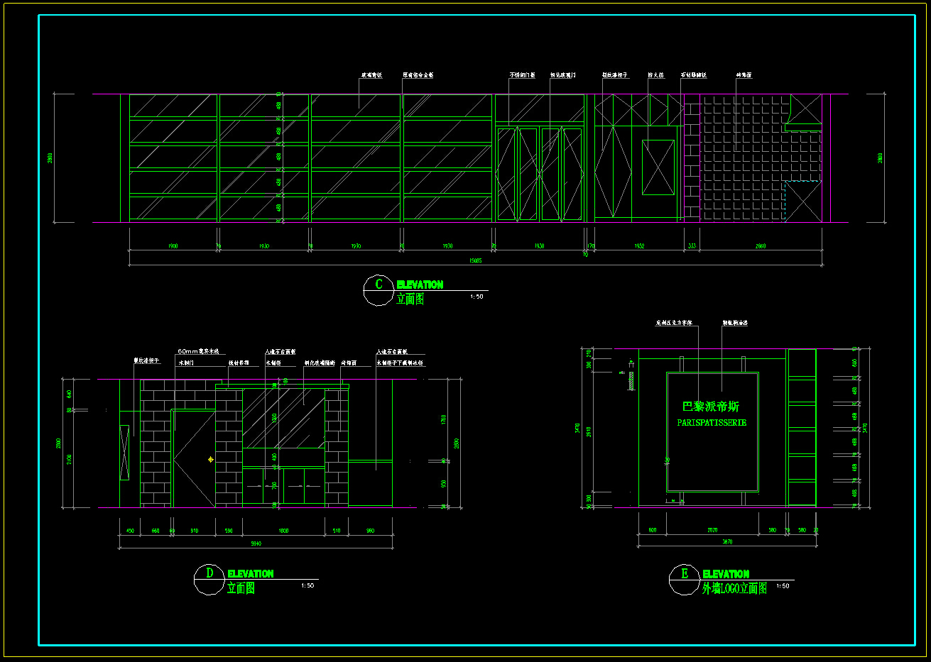The image size is (931, 662).
Task: Click the 15085 overall dimension
Action: point(475,260)
